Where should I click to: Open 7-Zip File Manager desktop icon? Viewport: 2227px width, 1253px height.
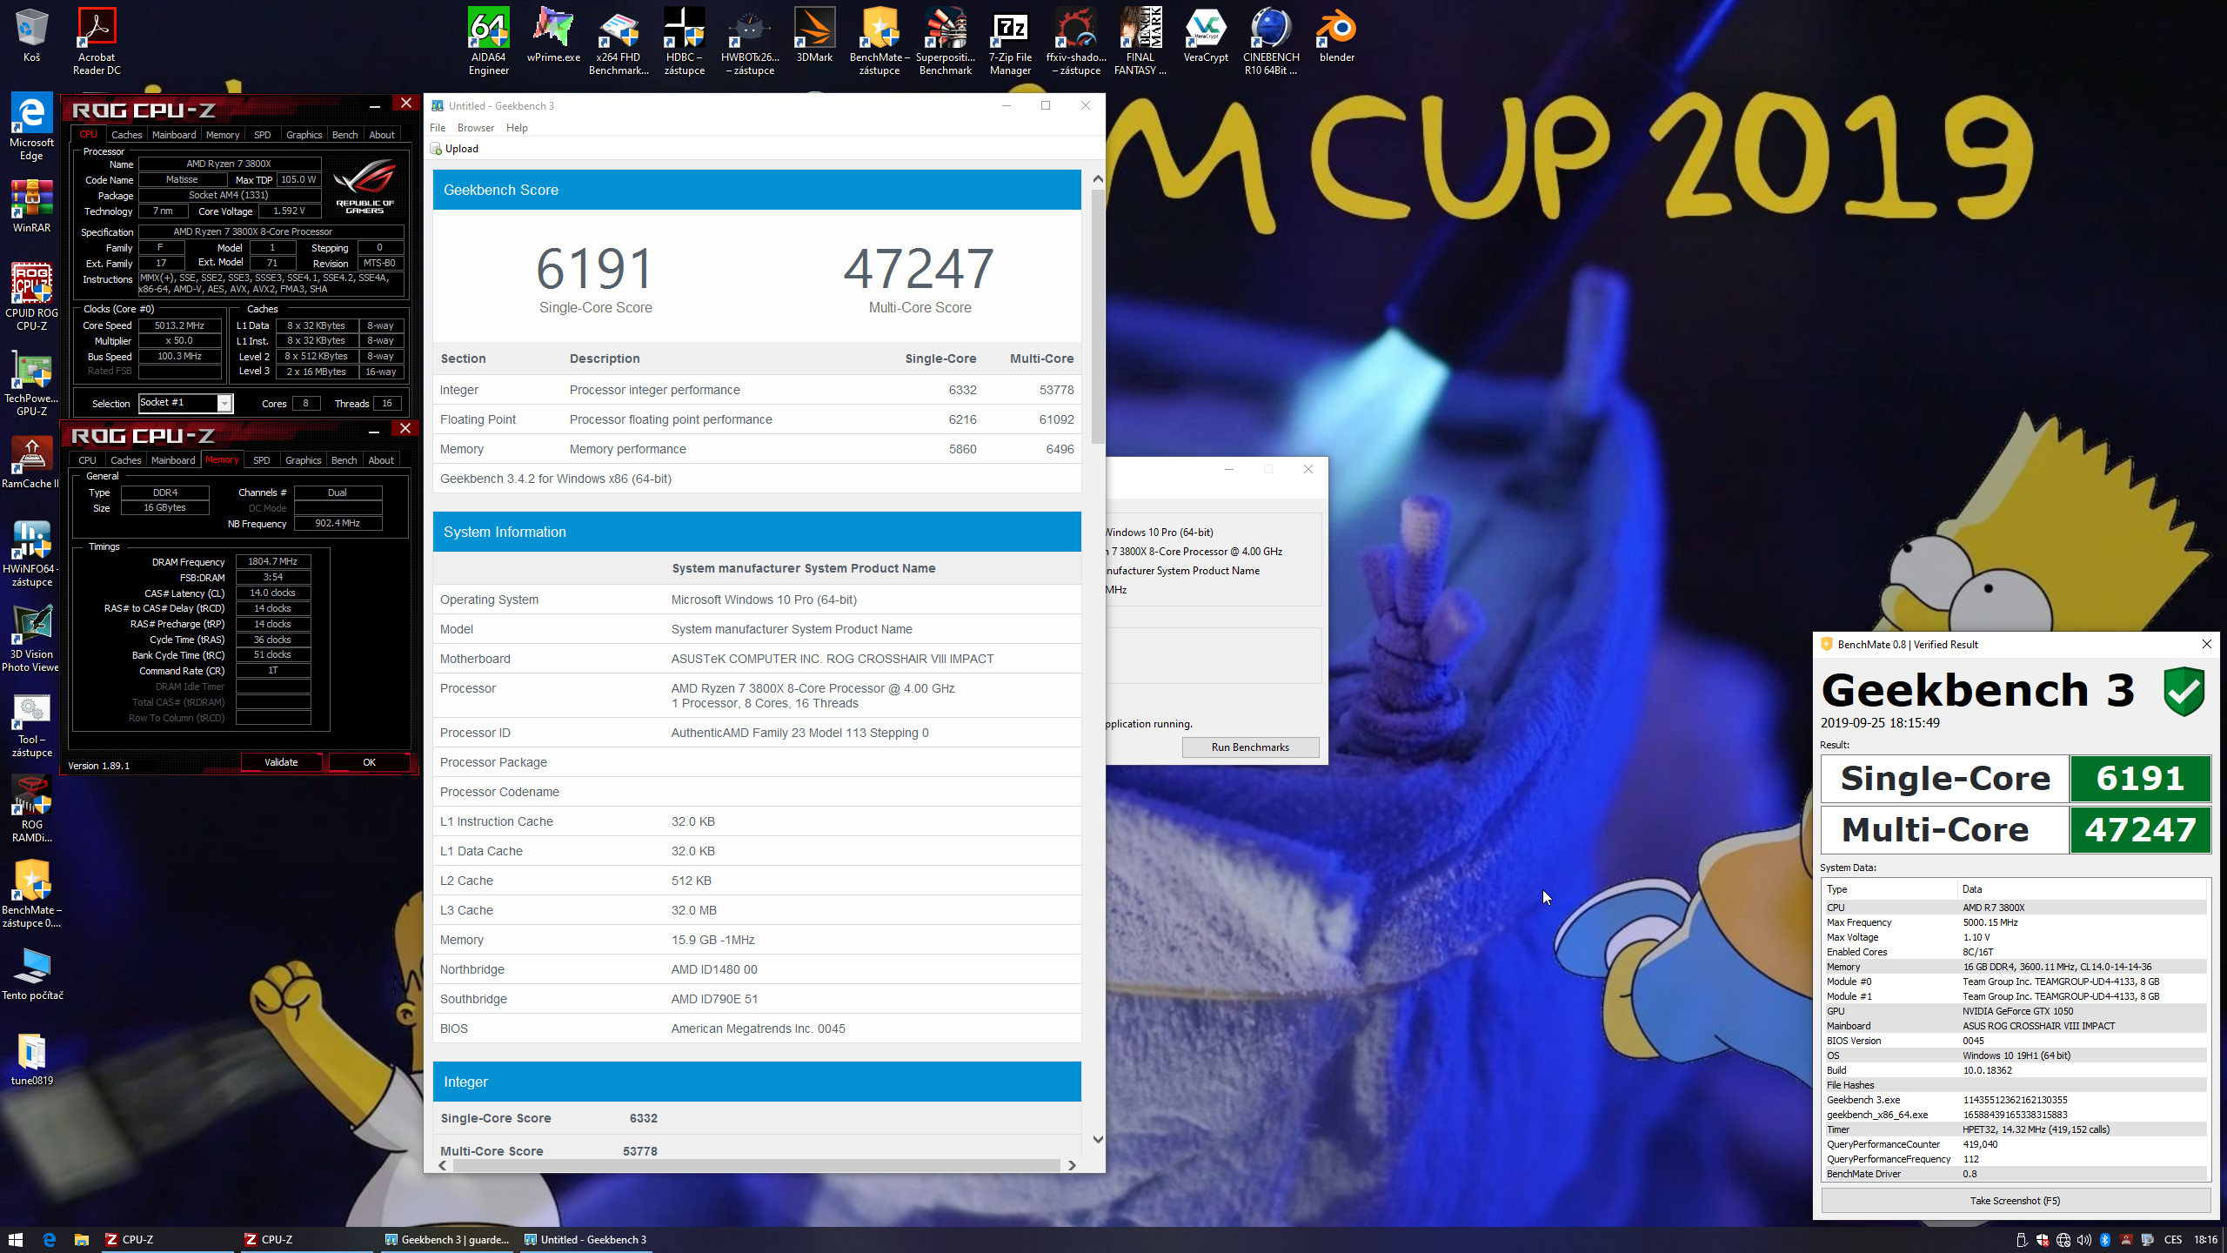point(1010,41)
